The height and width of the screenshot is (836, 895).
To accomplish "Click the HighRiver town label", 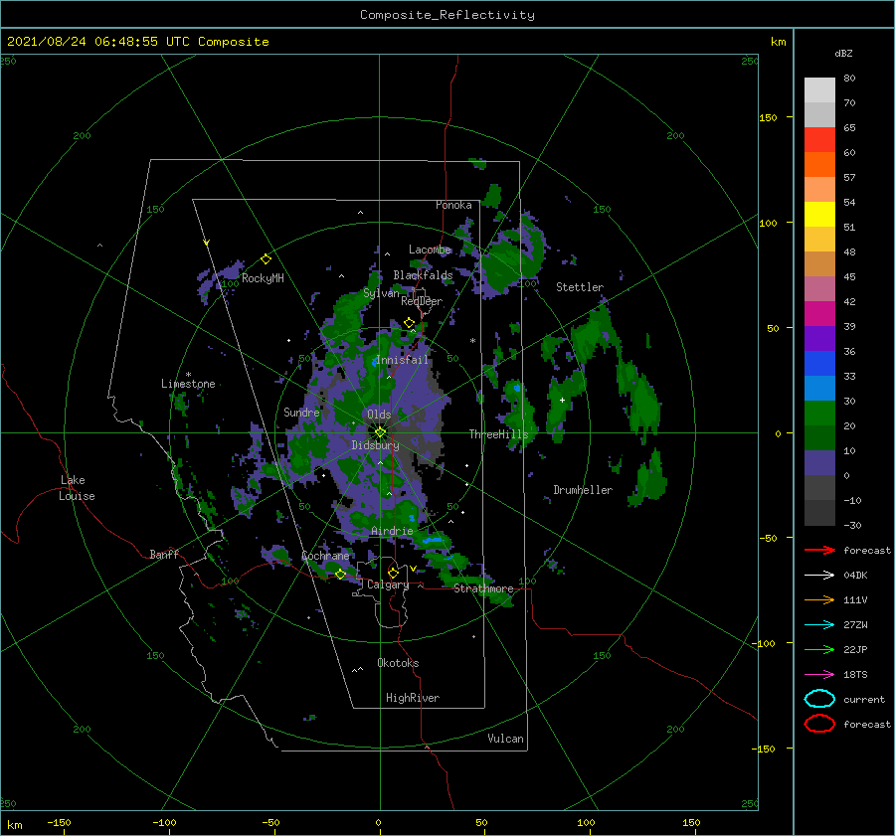I will click(413, 698).
